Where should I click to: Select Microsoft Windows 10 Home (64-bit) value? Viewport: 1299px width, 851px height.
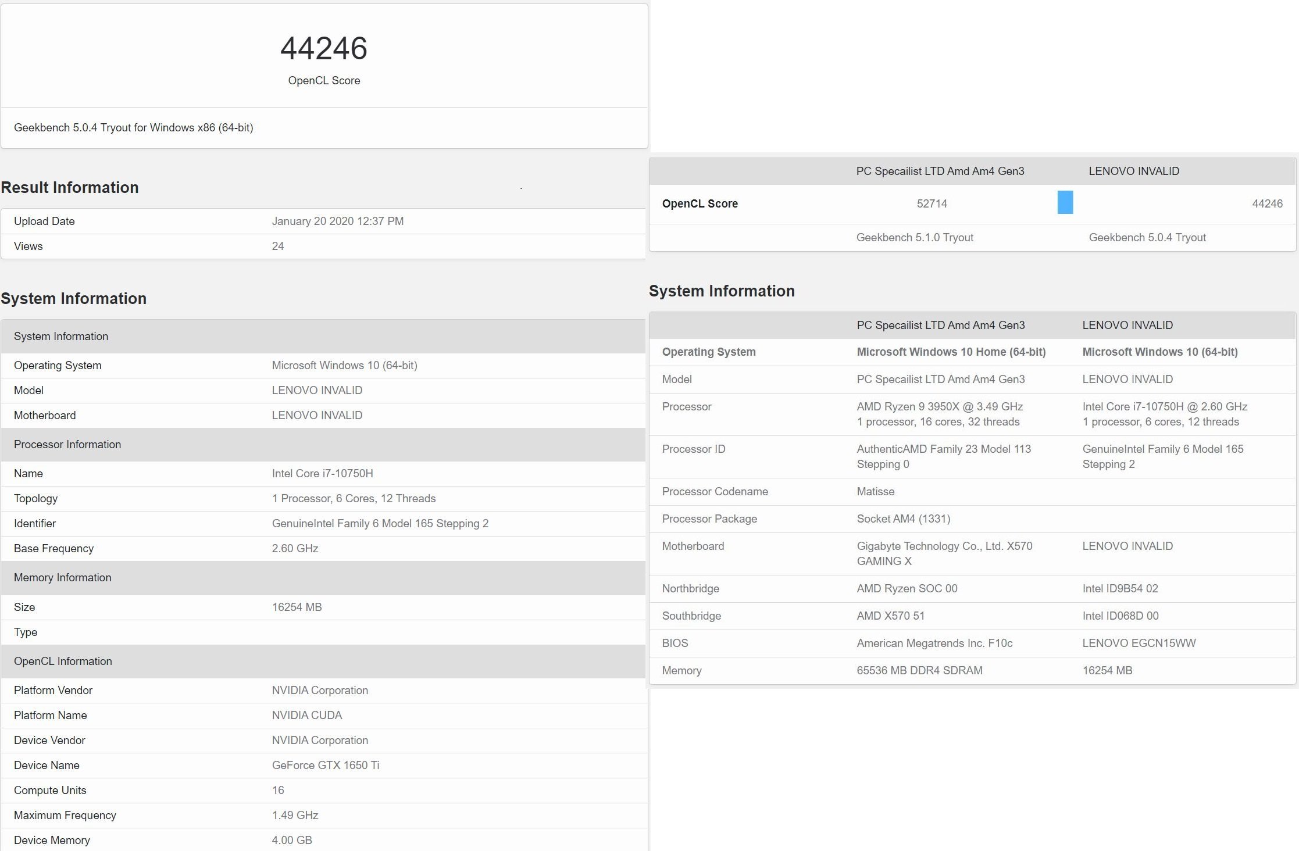pyautogui.click(x=951, y=352)
